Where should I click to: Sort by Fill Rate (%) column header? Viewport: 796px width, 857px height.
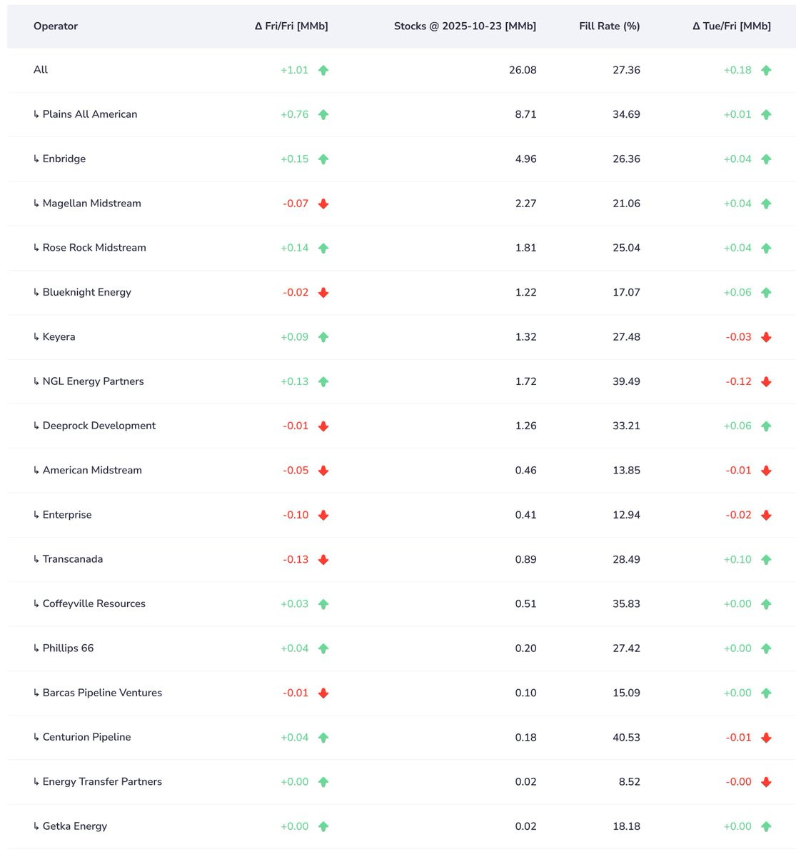(610, 26)
